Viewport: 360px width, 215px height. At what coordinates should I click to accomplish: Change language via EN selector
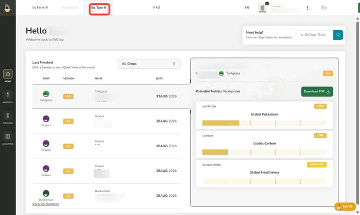tap(247, 8)
